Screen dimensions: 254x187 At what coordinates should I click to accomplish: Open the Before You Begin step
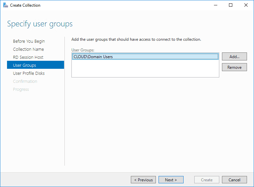click(x=29, y=41)
